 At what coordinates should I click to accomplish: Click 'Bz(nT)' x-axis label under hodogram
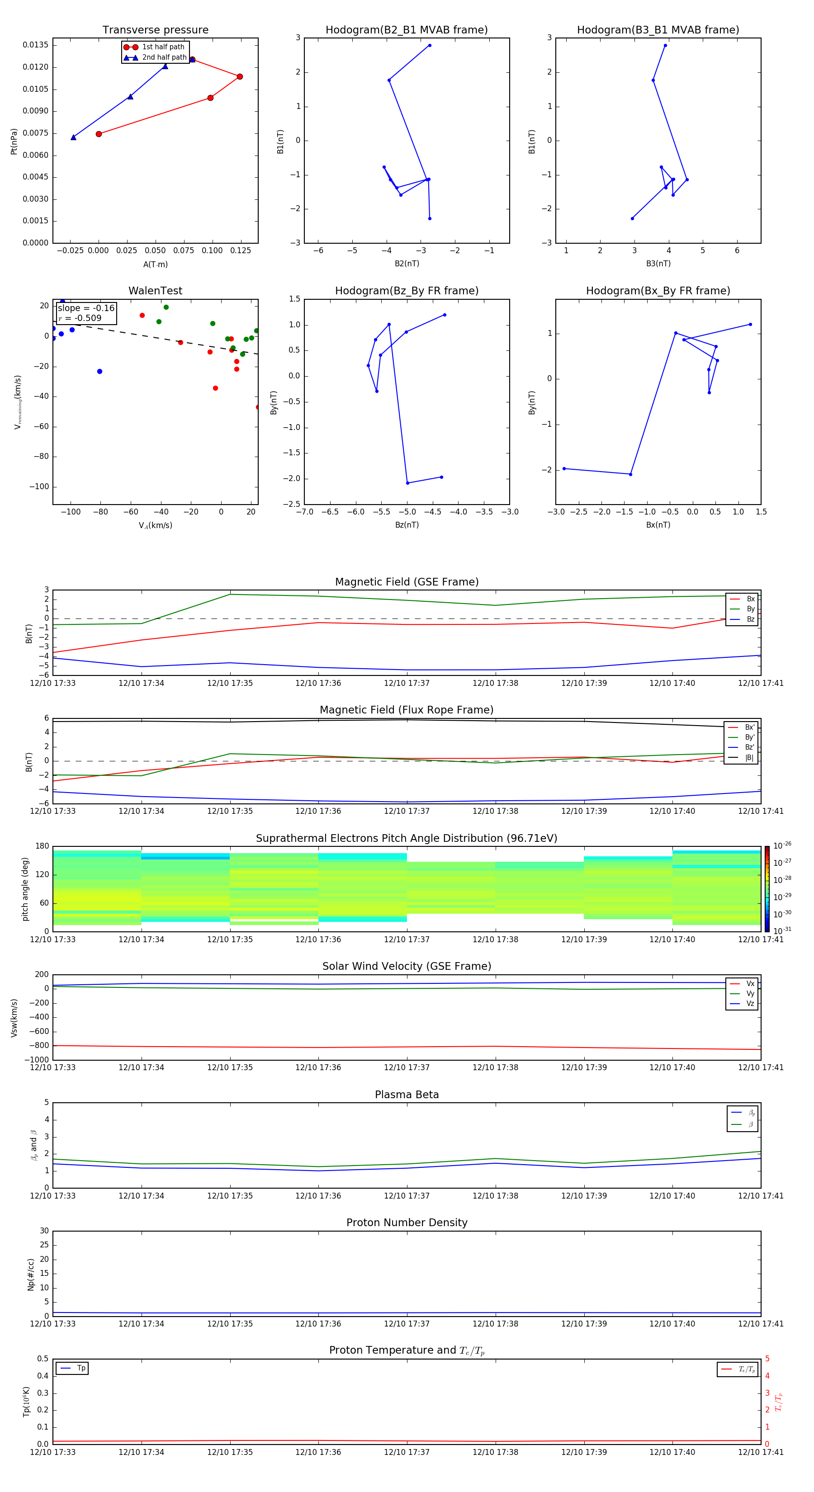click(x=407, y=525)
